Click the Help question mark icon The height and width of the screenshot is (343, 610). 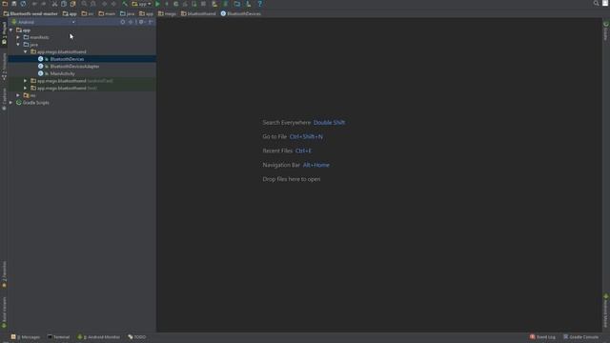(x=259, y=4)
